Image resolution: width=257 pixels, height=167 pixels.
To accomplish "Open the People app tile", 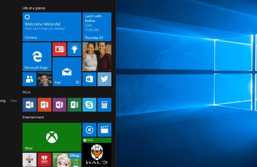I will (x=29, y=79).
